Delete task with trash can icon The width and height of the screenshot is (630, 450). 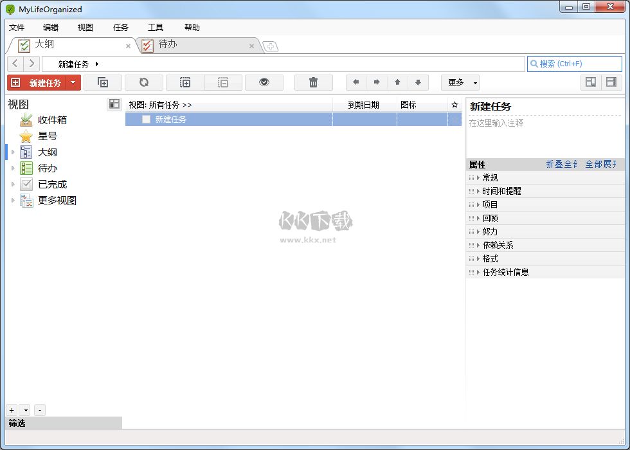[x=313, y=82]
